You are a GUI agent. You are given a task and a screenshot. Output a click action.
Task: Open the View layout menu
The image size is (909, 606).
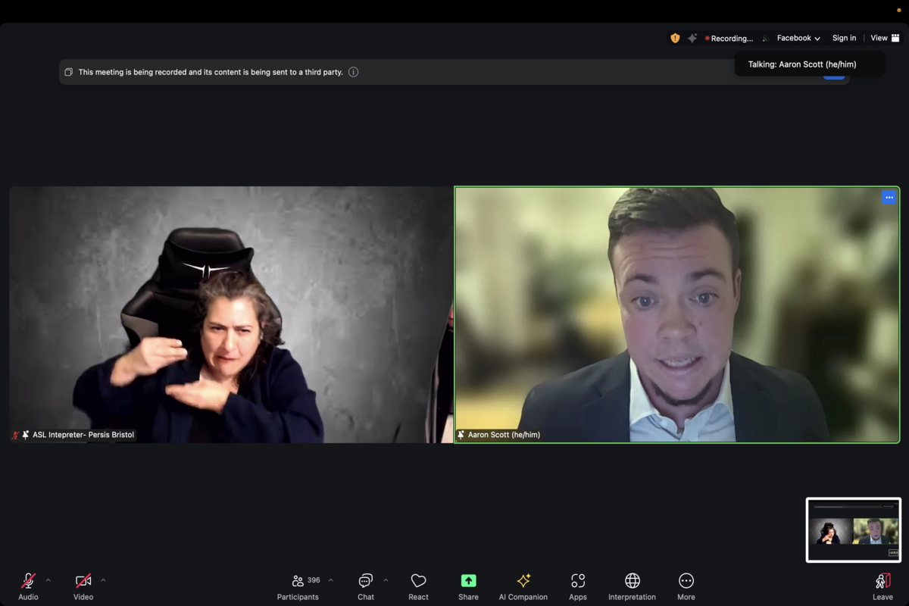[885, 38]
